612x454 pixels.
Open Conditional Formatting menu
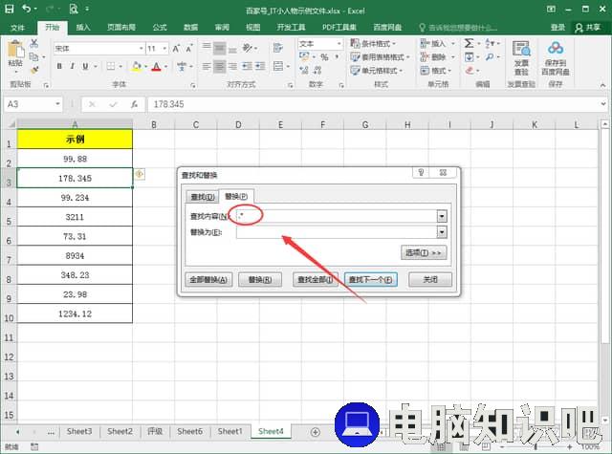click(x=373, y=43)
